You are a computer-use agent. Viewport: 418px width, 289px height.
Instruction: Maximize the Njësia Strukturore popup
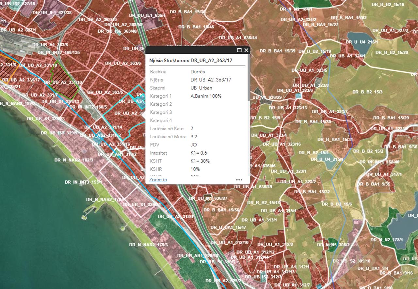[x=239, y=50]
